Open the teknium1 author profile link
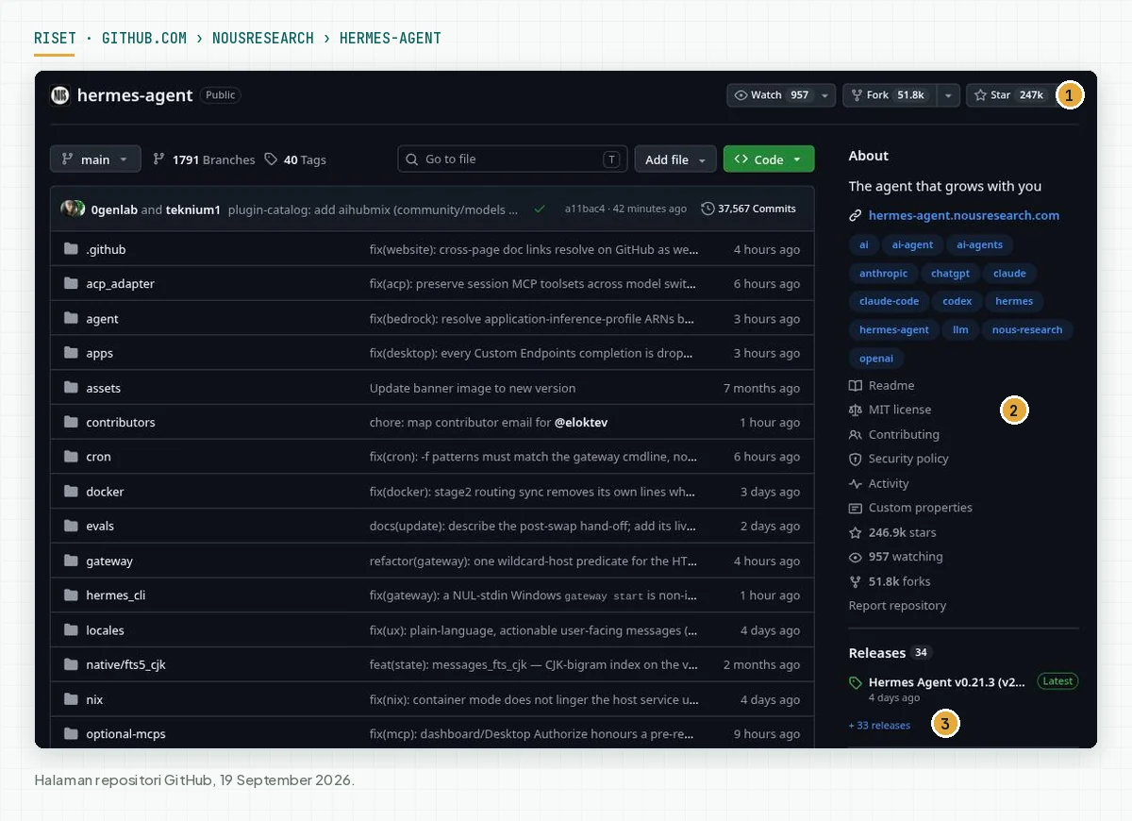Viewport: 1132px width, 821px height. pyautogui.click(x=193, y=209)
